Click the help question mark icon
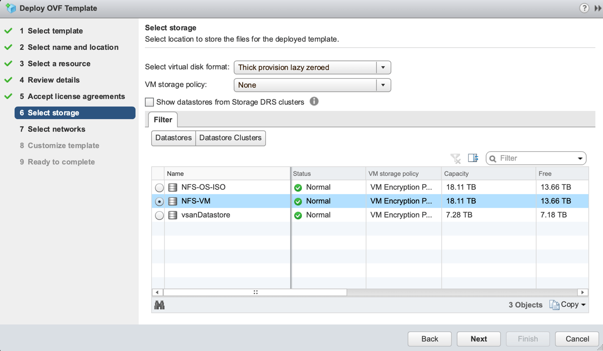This screenshot has height=351, width=603. [584, 8]
